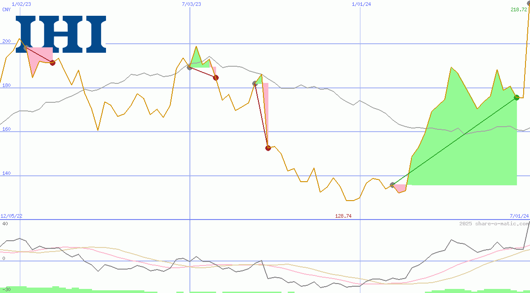Click the 128.74 price annotation

[343, 216]
